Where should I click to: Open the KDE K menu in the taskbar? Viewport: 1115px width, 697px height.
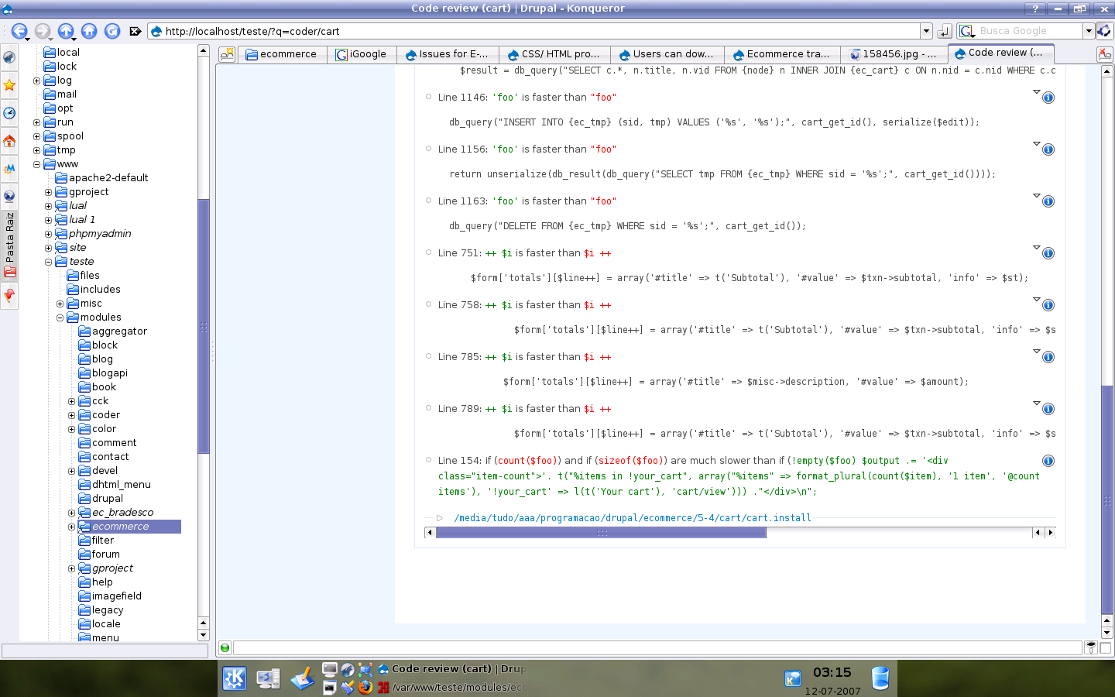(x=235, y=678)
